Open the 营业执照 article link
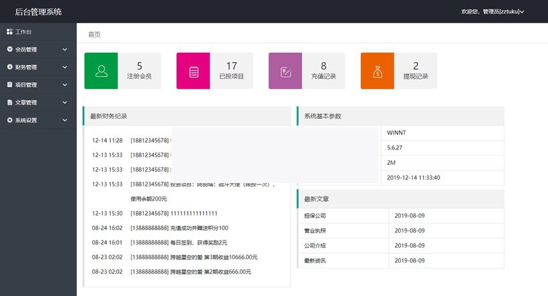 tap(315, 231)
